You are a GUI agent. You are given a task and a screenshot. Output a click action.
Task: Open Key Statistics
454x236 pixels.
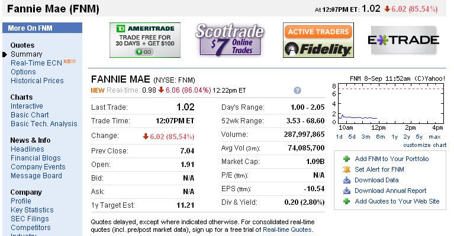[x=32, y=210]
